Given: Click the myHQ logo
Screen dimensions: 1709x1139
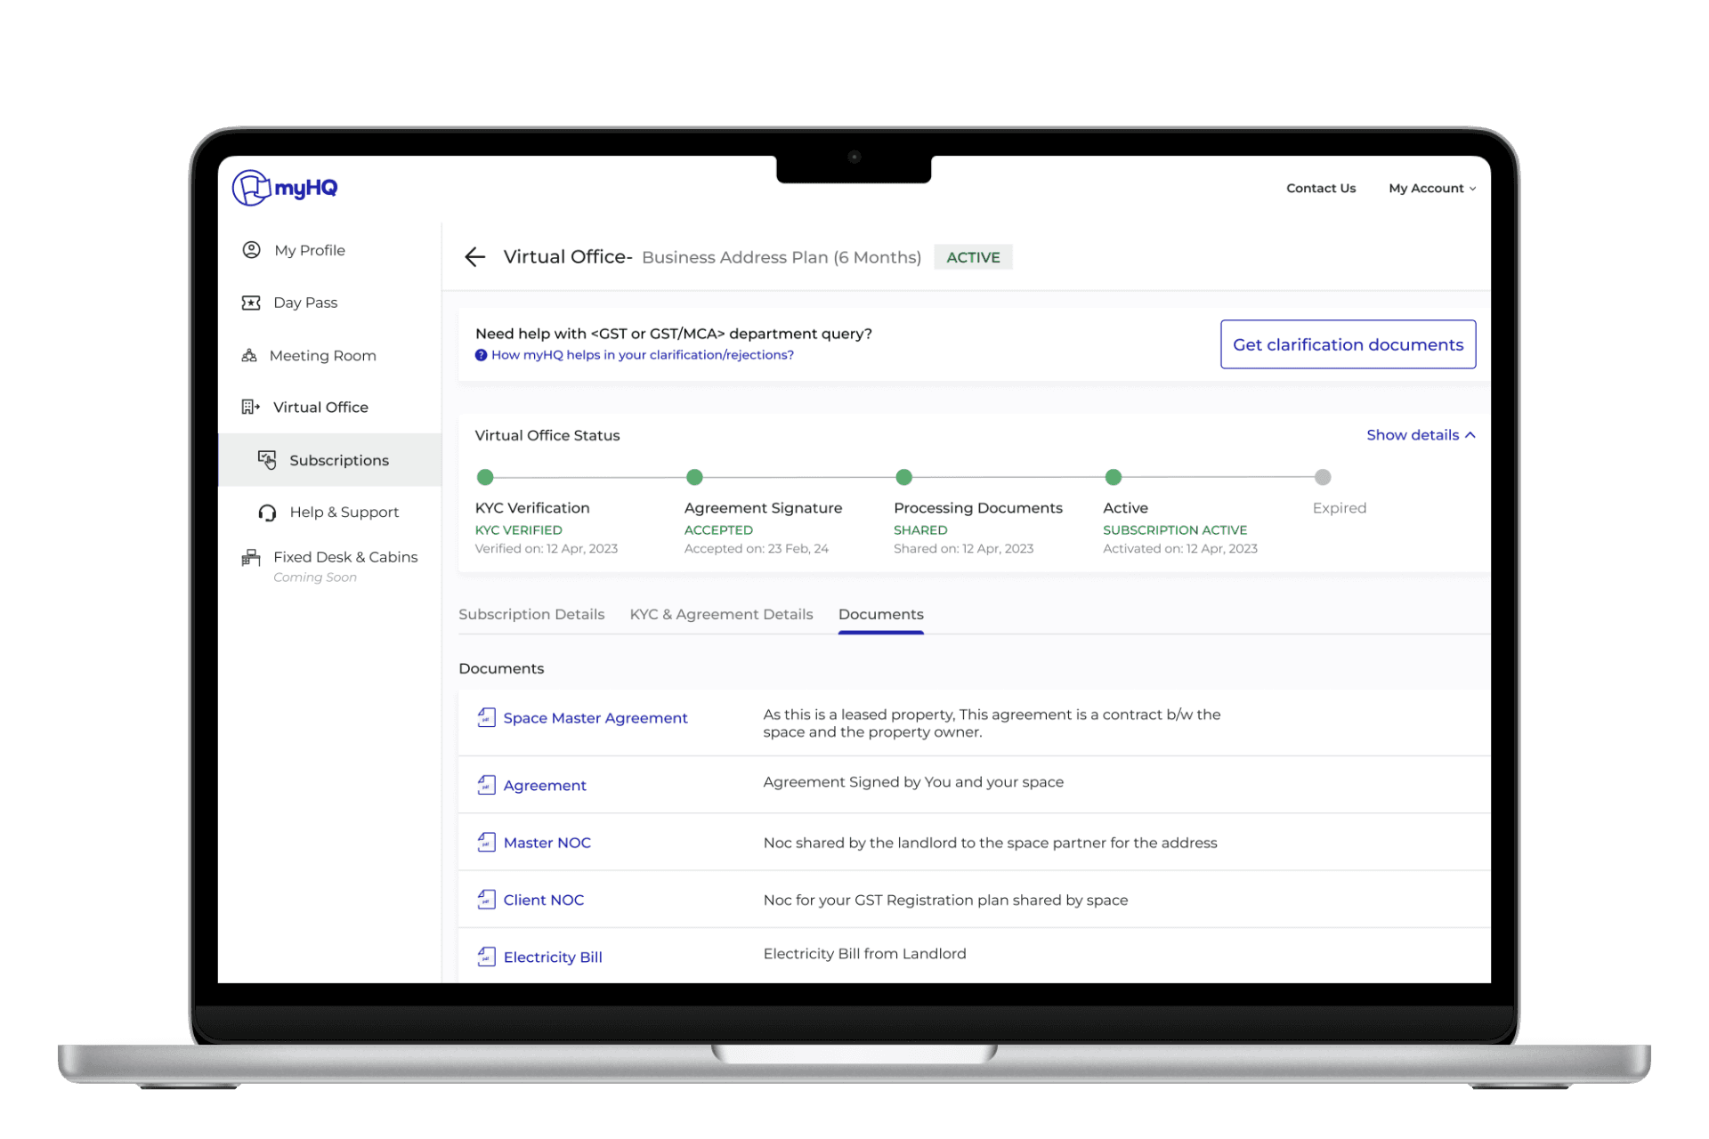Looking at the screenshot, I should click(285, 188).
